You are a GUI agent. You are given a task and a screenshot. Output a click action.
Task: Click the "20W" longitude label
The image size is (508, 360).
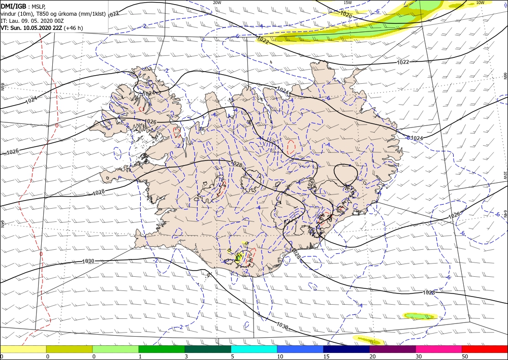tap(217, 3)
